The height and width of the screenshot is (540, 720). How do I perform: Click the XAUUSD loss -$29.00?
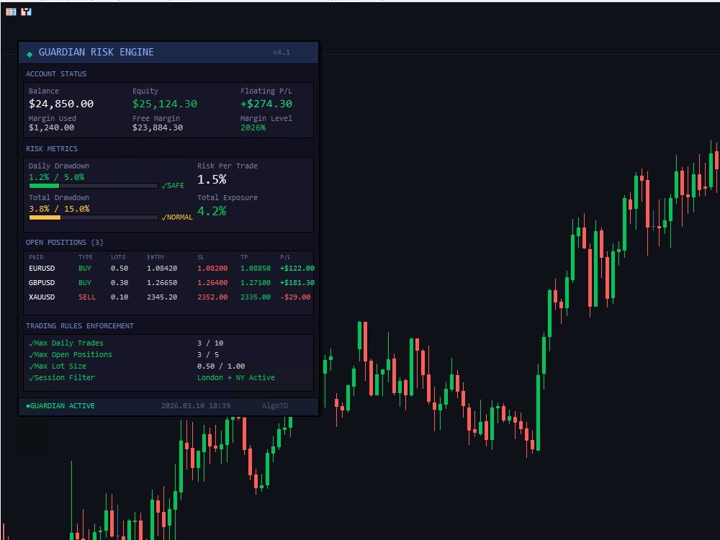coord(295,297)
